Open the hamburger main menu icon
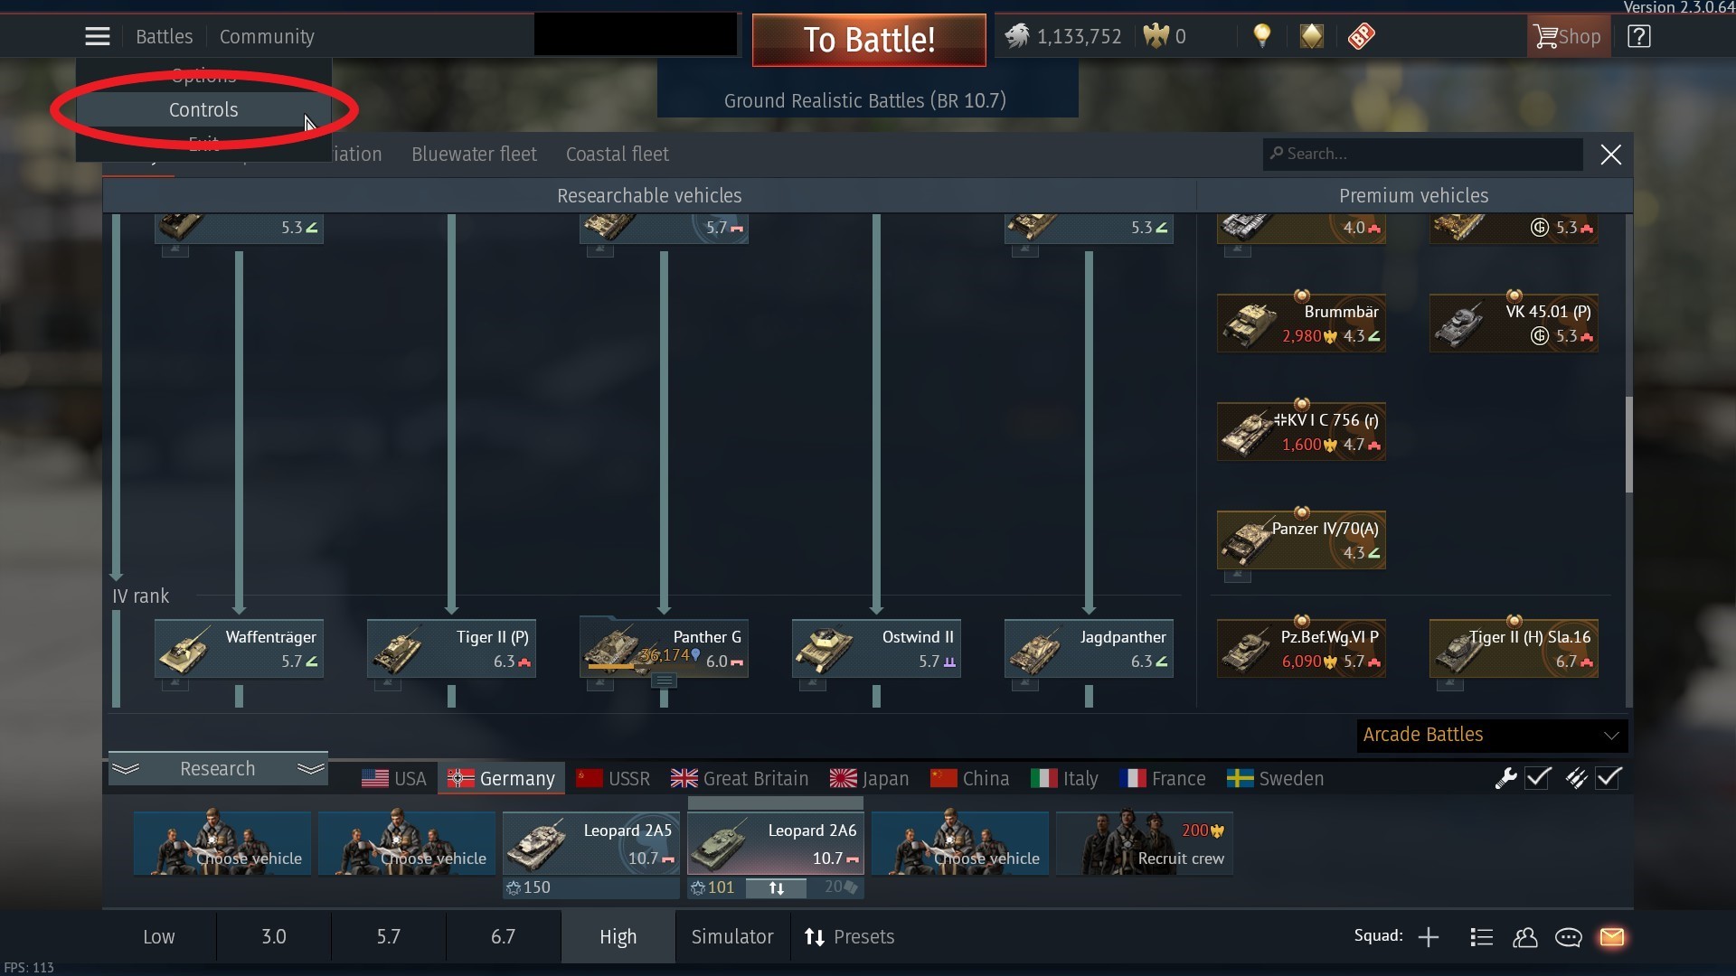The height and width of the screenshot is (976, 1736). point(98,37)
